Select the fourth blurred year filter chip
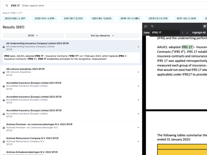The width and height of the screenshot is (207, 155). coord(102,19)
